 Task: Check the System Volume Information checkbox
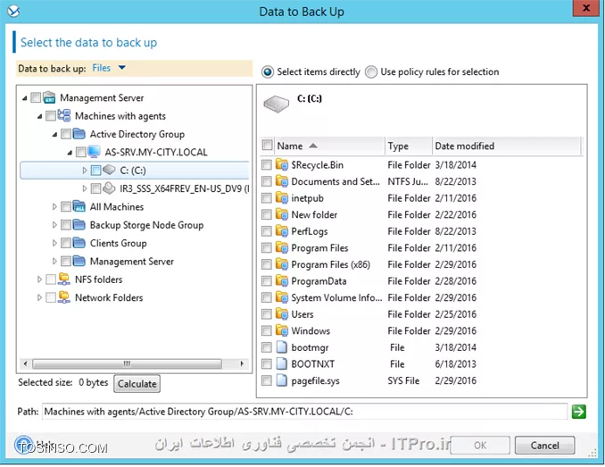[x=267, y=297]
